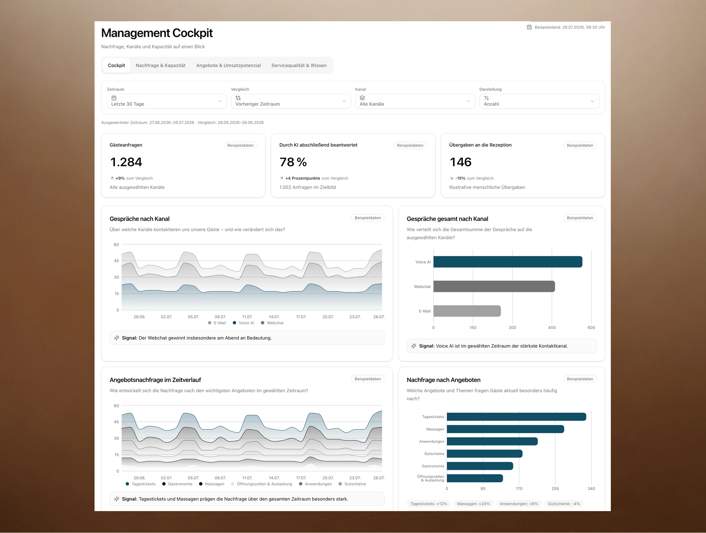706x533 pixels.
Task: Toggle the Tagestickets series in the legend
Action: 140,484
